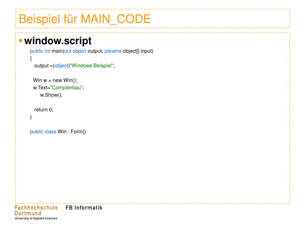Click the 'FB Informatik' footer label
Viewport: 305px width, 229px height.
pyautogui.click(x=84, y=208)
